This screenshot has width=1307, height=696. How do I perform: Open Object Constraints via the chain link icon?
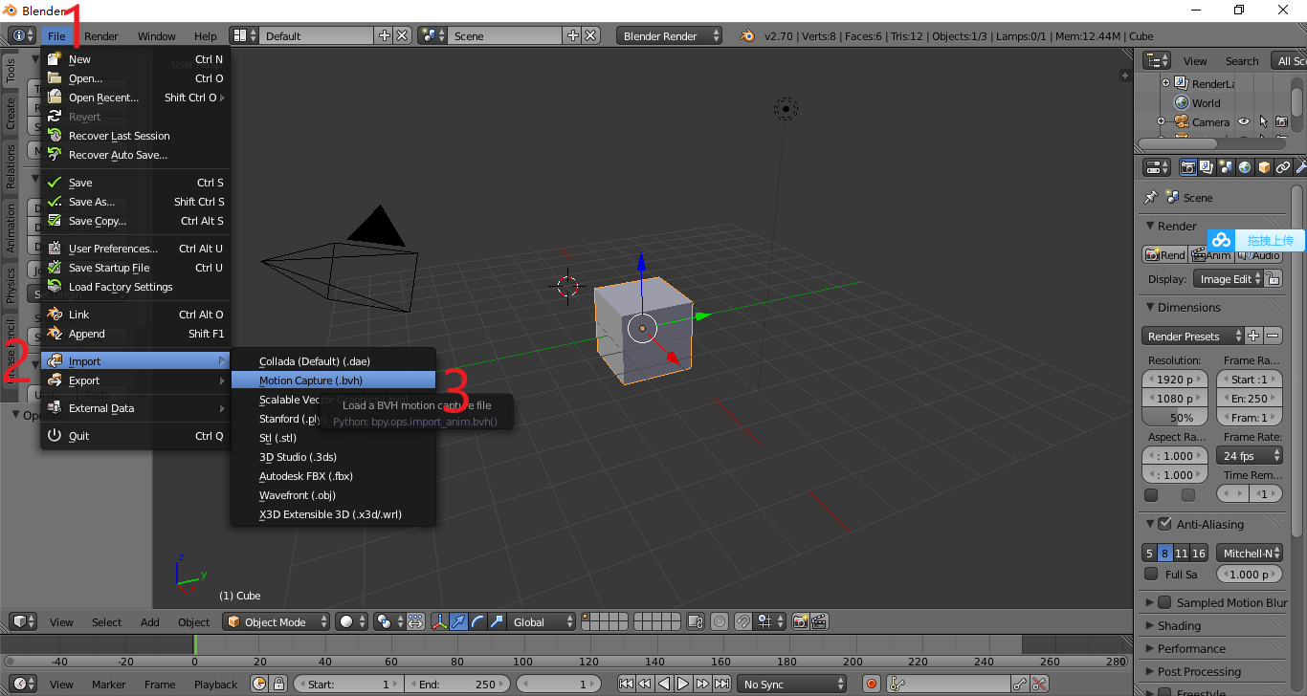pyautogui.click(x=1284, y=166)
